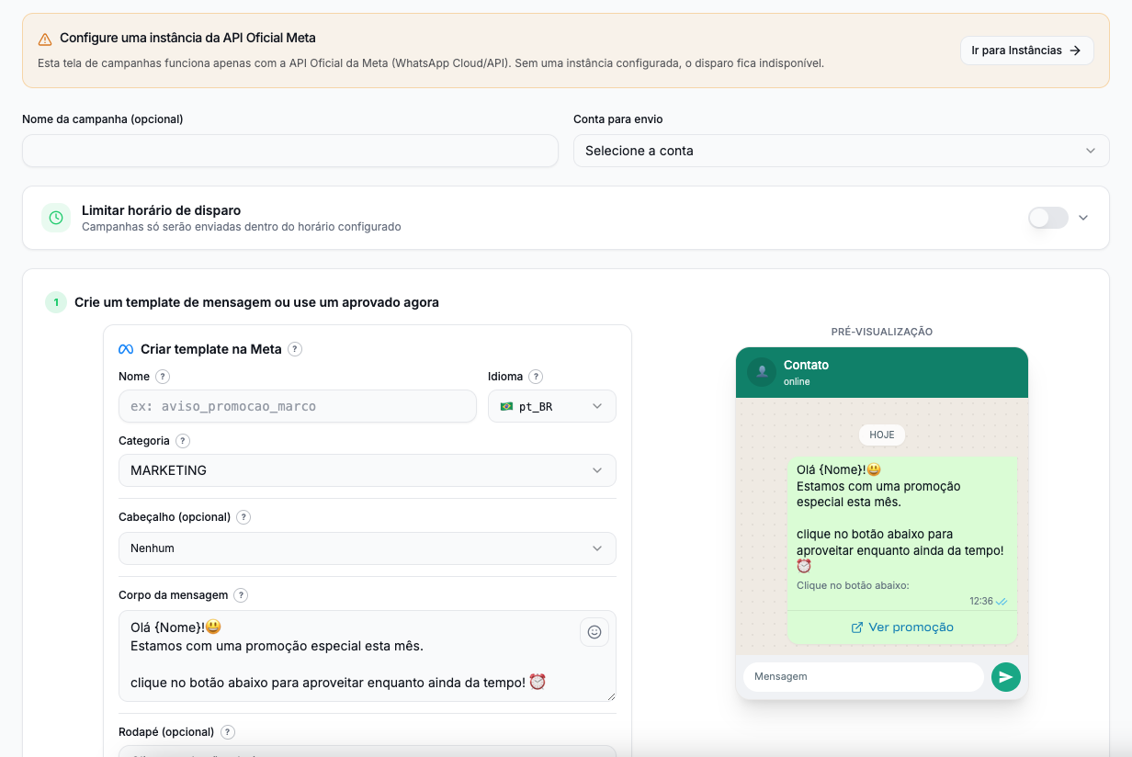Click the emoji picker button in message body
Screen dimensions: 1132x757
(594, 632)
